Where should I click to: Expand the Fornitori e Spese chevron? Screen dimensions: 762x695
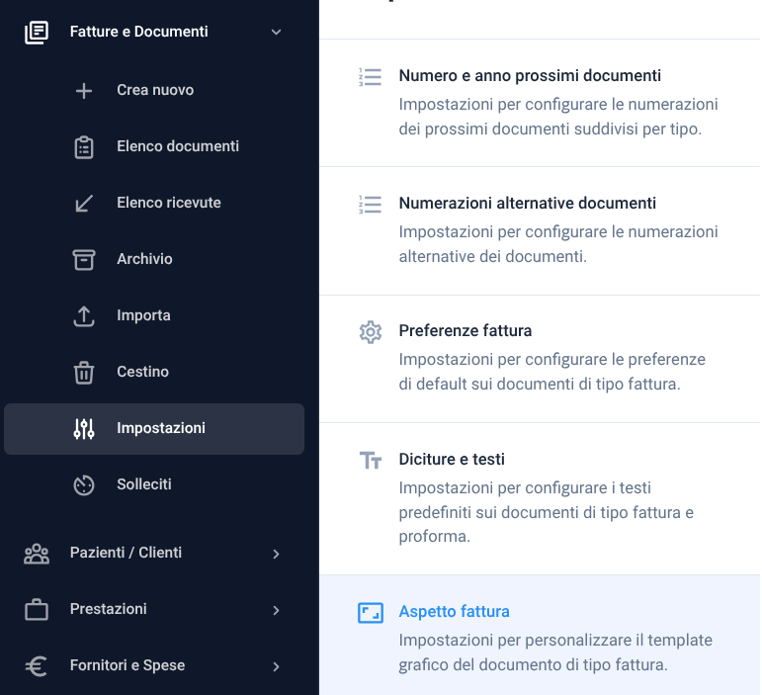[x=276, y=666]
